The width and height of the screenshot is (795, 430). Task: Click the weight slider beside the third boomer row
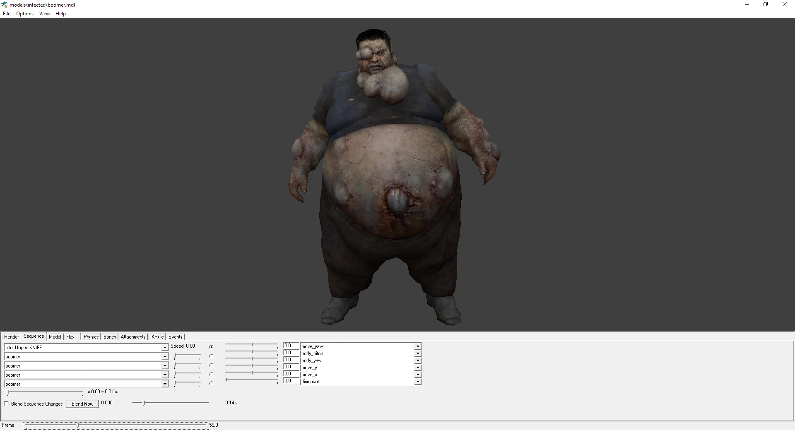click(188, 375)
